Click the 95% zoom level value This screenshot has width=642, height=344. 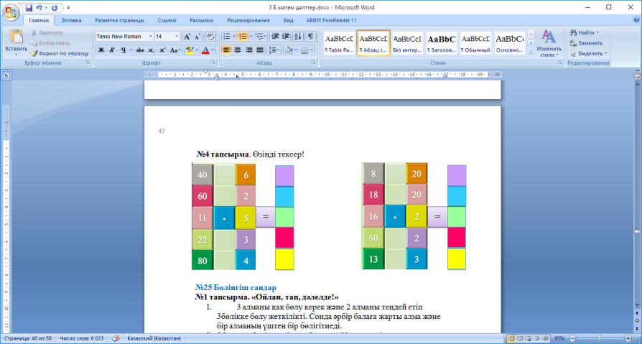559,339
